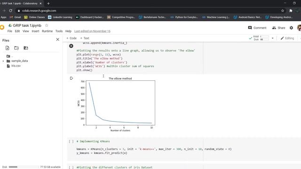Close the GRIP task 1.ipynb browser tab
The image size is (301, 169).
tap(40, 3)
